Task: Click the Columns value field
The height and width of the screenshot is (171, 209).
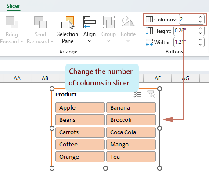Action: (x=188, y=19)
